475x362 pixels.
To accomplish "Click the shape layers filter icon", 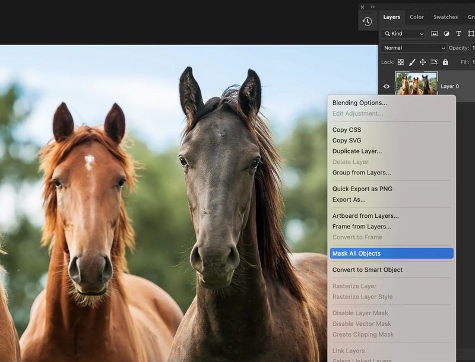I will point(470,33).
